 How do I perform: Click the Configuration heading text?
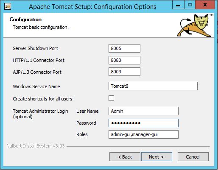25,20
